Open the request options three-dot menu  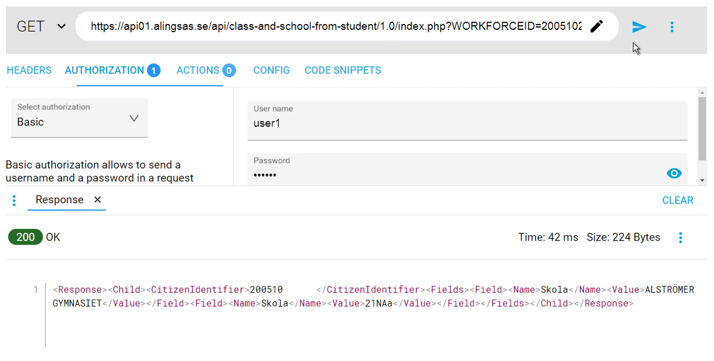(x=672, y=27)
